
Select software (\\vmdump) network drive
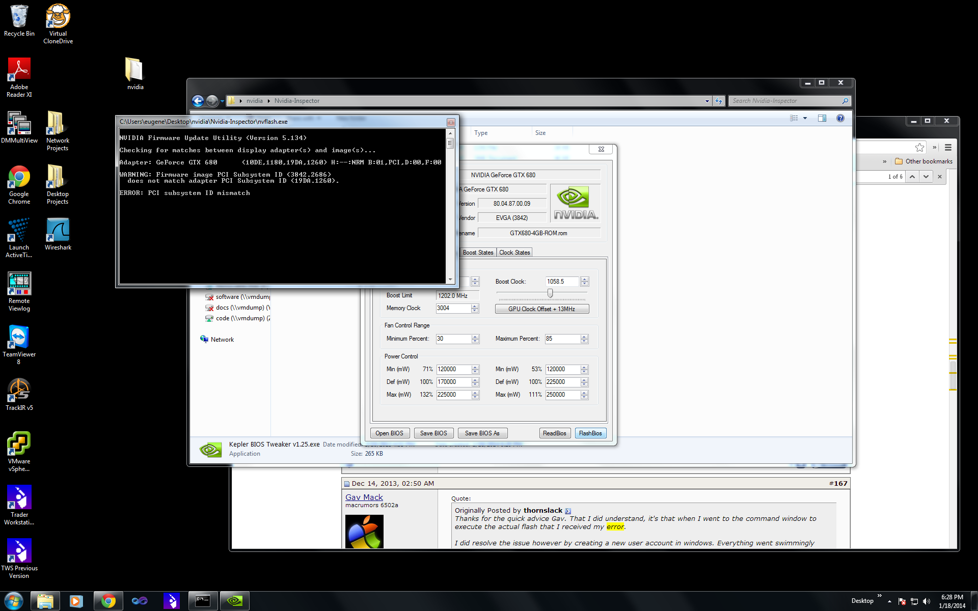[237, 297]
